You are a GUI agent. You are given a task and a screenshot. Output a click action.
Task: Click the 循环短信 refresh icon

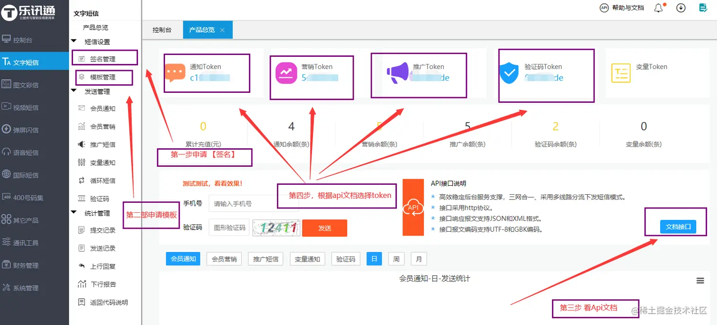81,181
